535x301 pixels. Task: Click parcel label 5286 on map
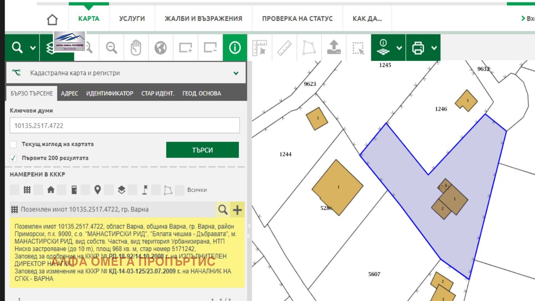(x=326, y=208)
